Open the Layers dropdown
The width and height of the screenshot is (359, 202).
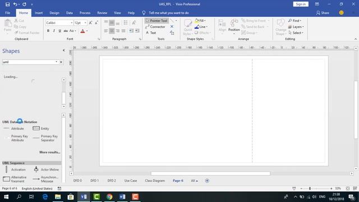pos(296,27)
